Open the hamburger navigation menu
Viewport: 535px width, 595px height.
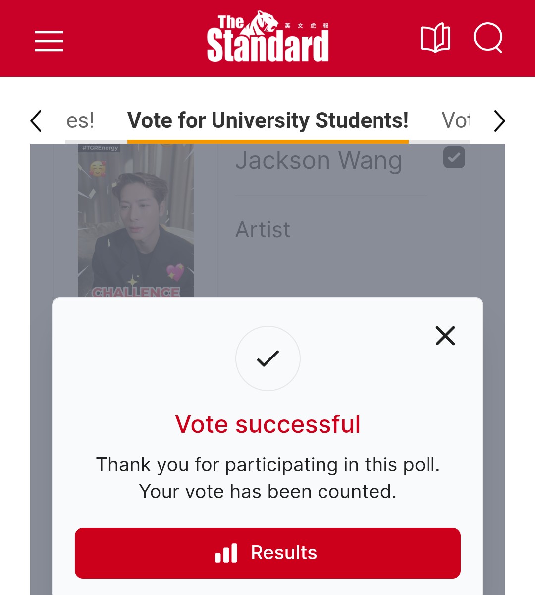pyautogui.click(x=49, y=40)
